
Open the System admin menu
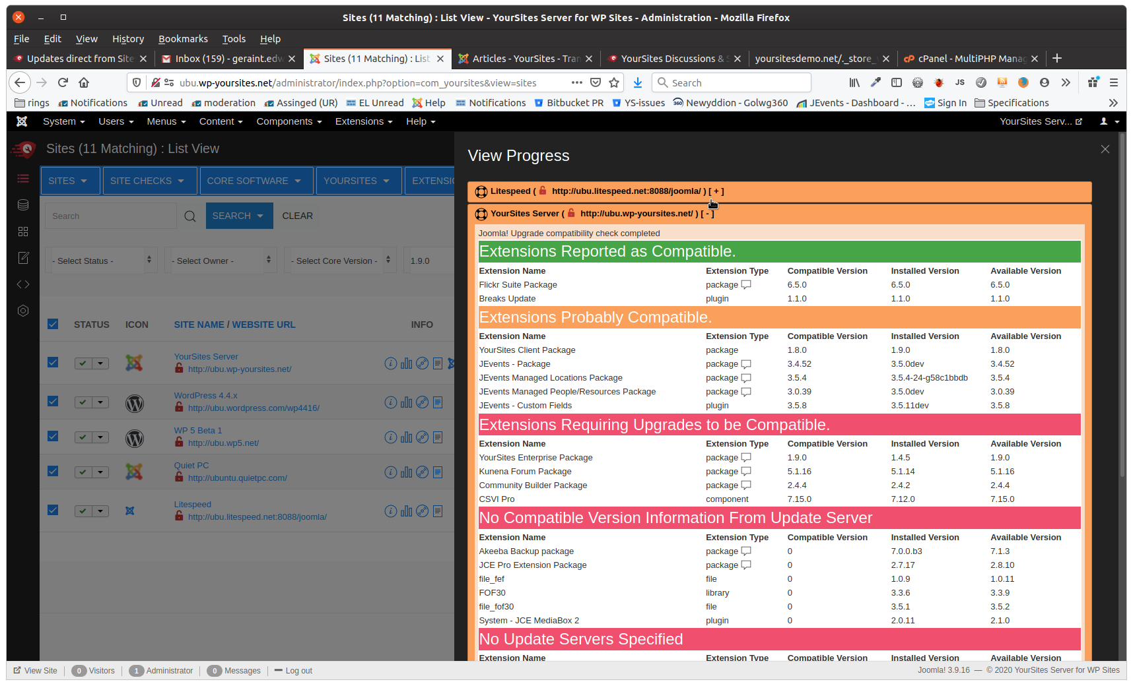63,121
